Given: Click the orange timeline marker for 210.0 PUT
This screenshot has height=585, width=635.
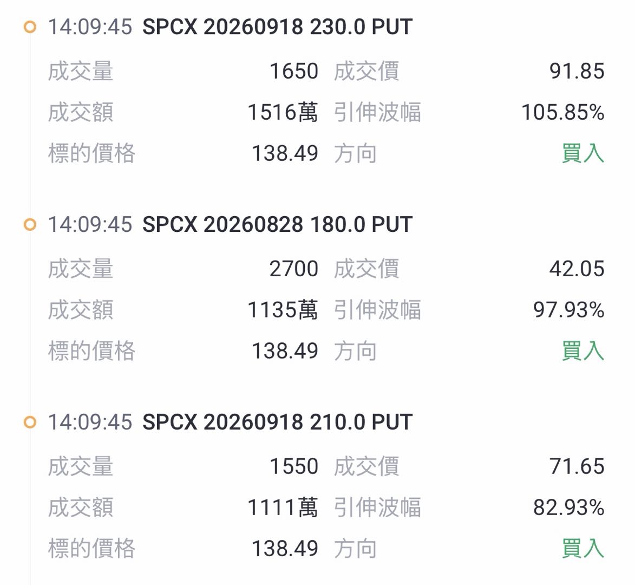Looking at the screenshot, I should pos(30,422).
